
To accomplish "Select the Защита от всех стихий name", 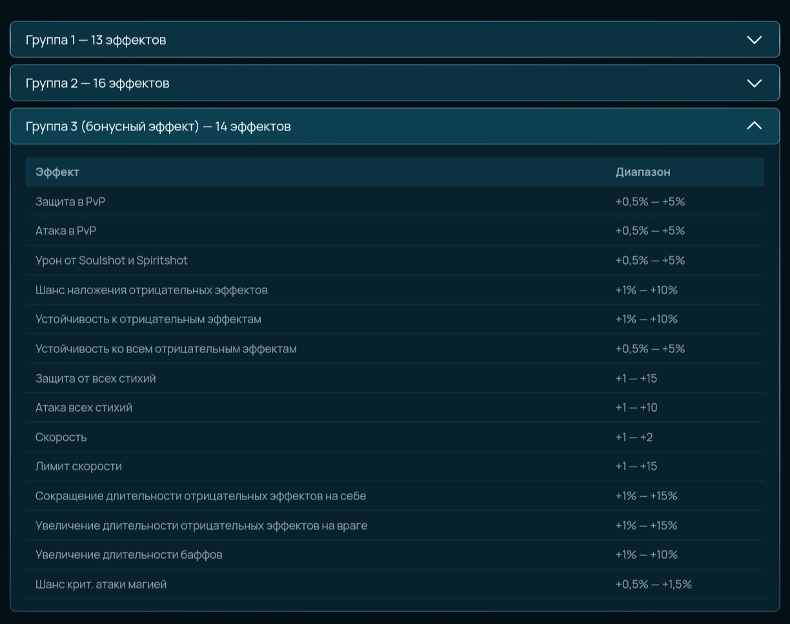I will point(96,378).
